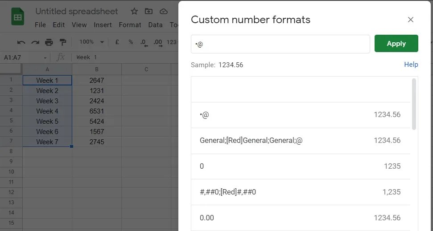Select column C header

pos(146,69)
